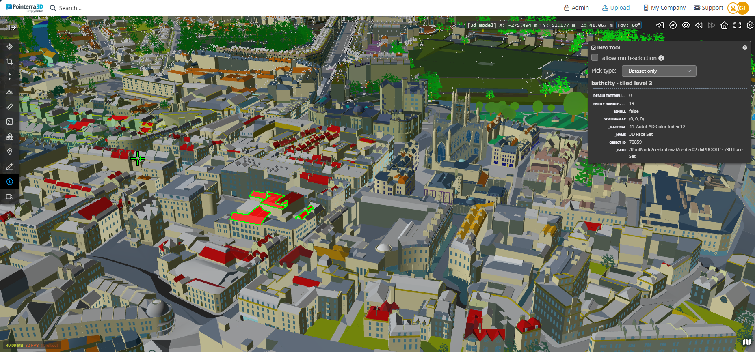The height and width of the screenshot is (352, 755).
Task: Expand the left sidebar arrow
Action: coord(13,28)
